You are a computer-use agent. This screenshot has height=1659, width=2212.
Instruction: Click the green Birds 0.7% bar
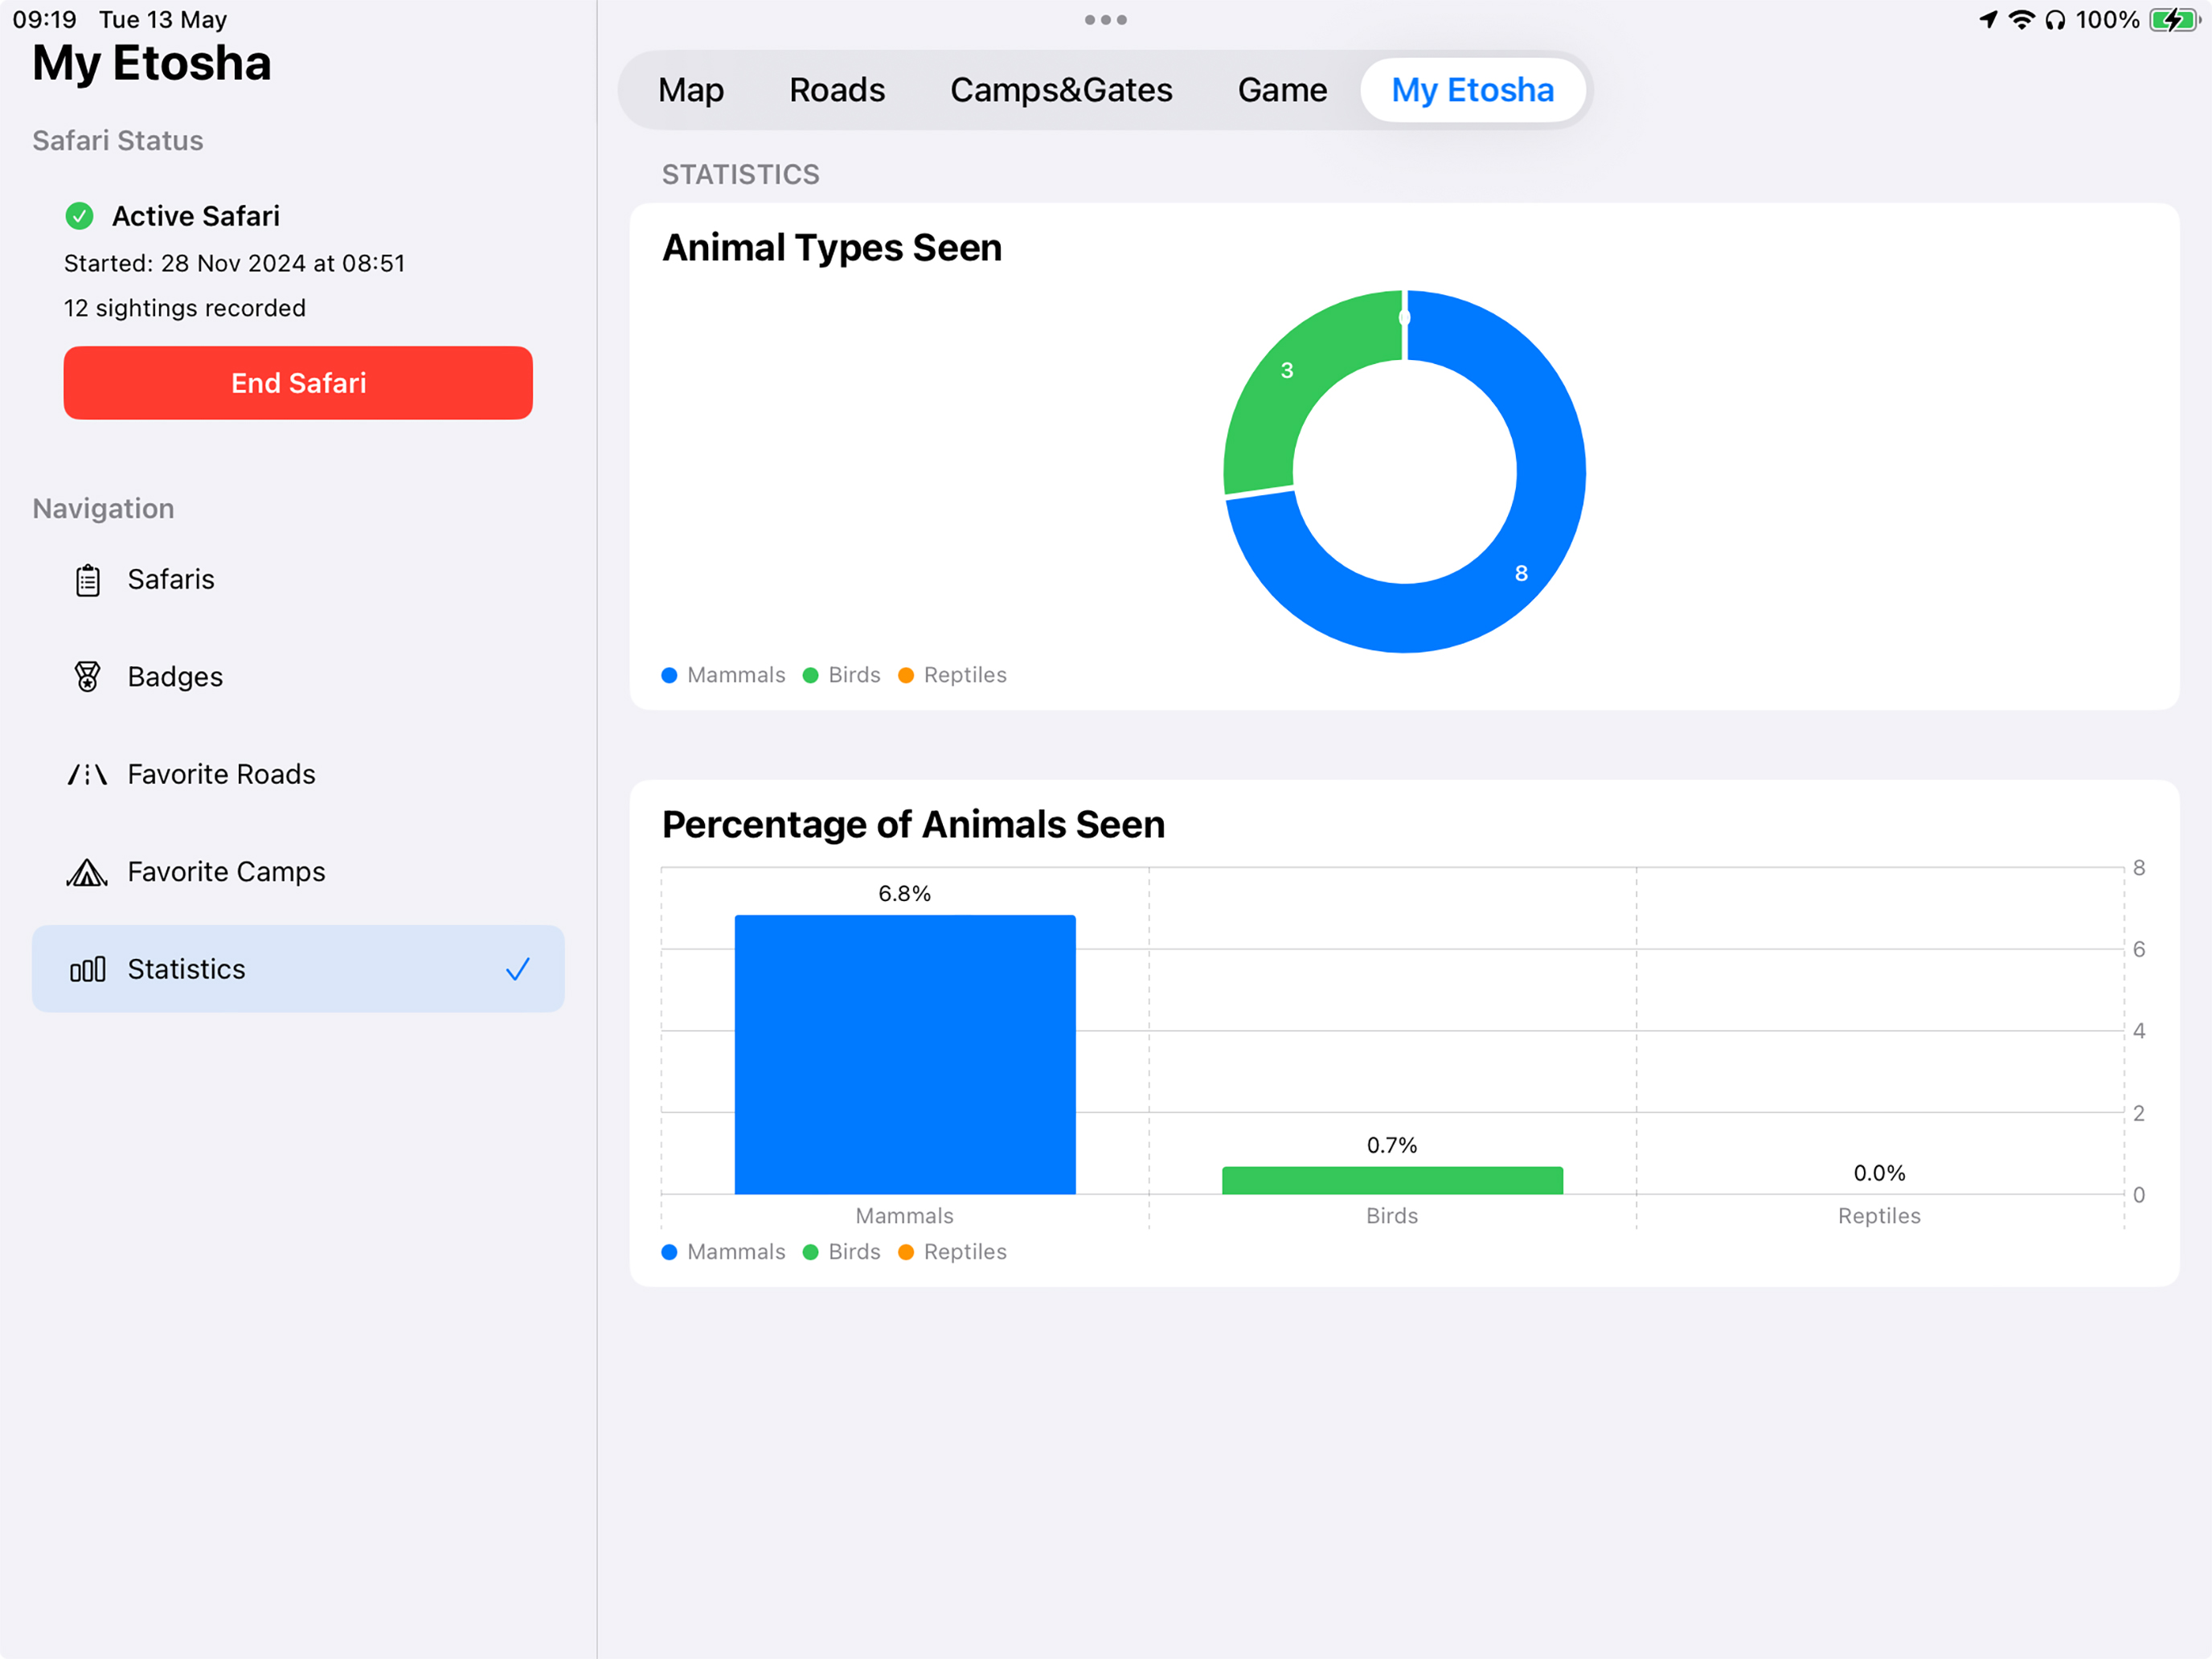1392,1181
